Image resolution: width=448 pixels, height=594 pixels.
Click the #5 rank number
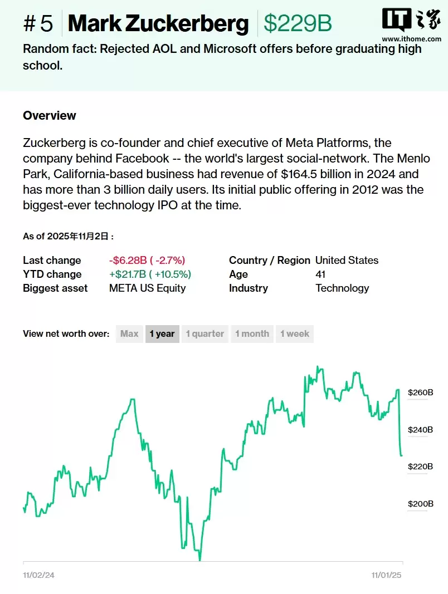point(38,23)
